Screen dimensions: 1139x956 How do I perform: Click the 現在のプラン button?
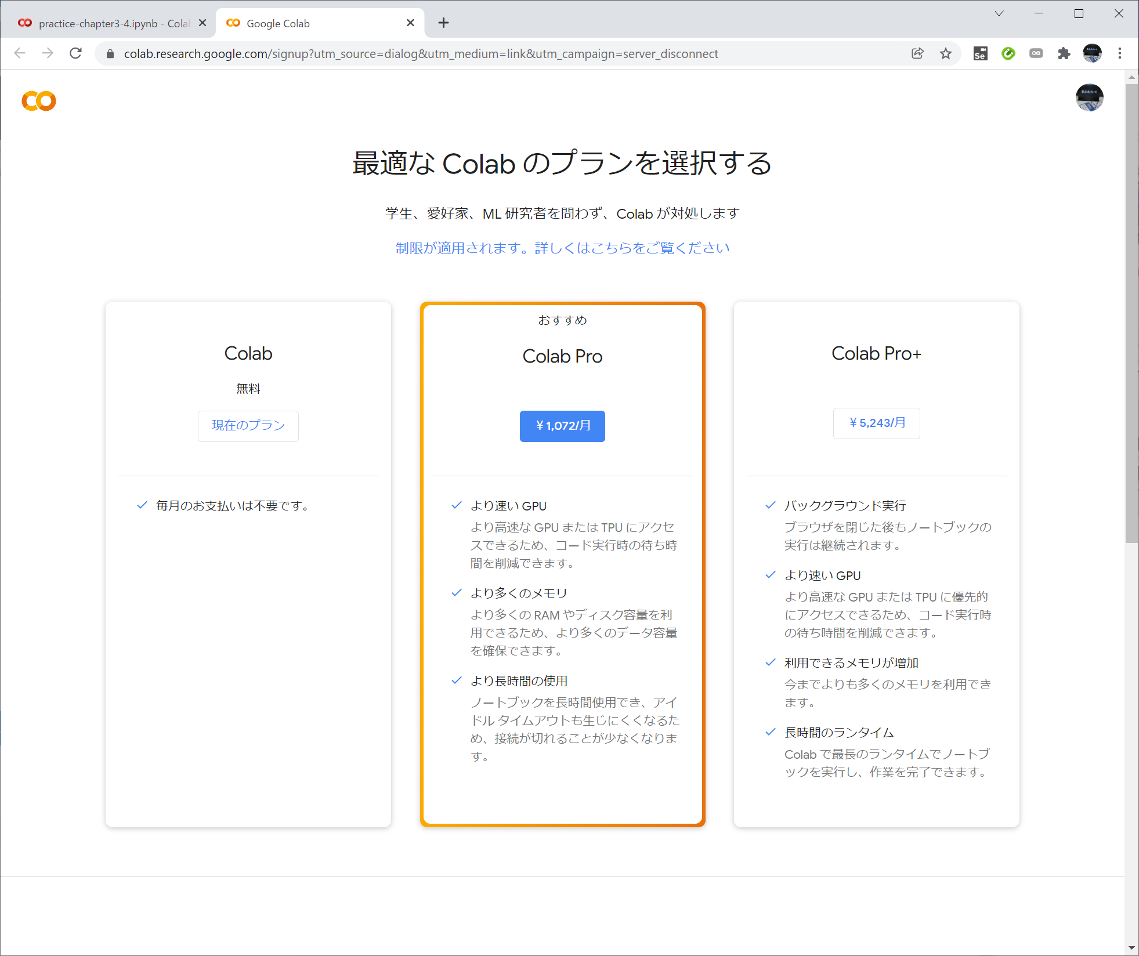(x=248, y=426)
